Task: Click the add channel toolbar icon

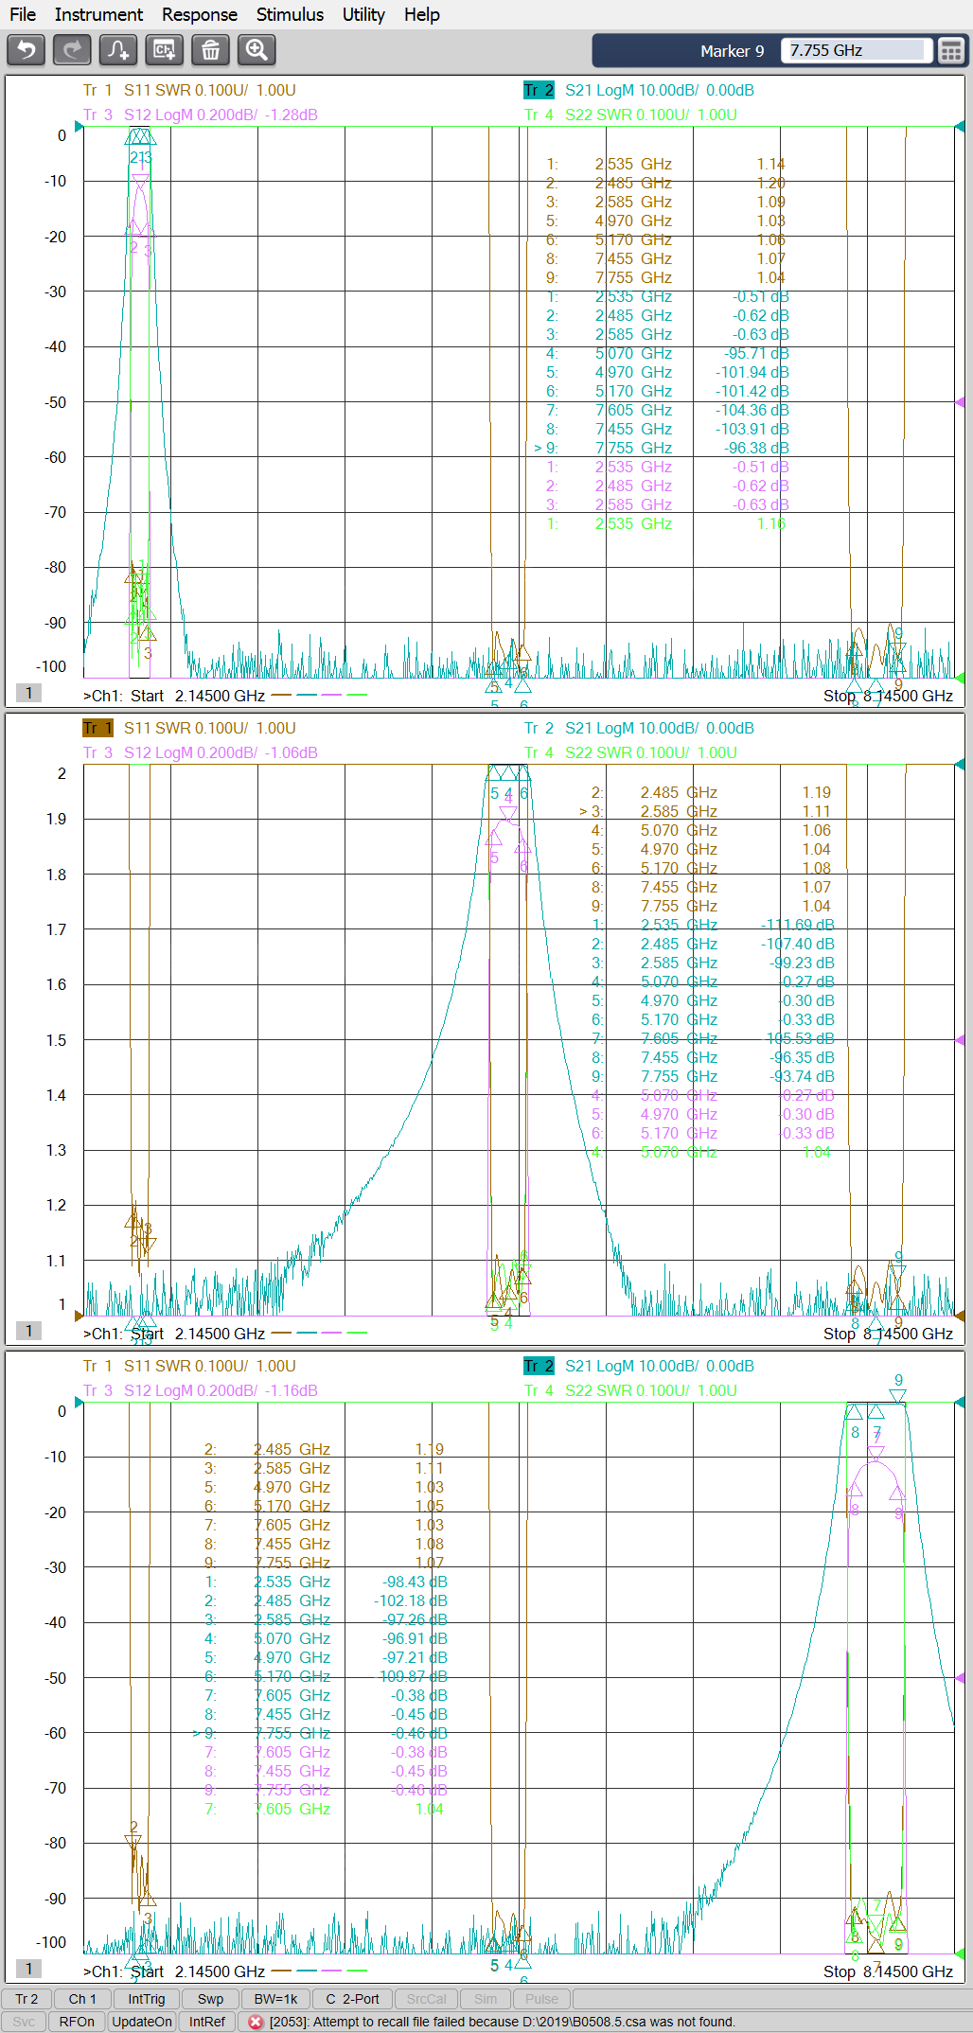Action: point(165,49)
